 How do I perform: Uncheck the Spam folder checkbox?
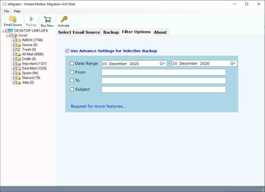[x=15, y=73]
